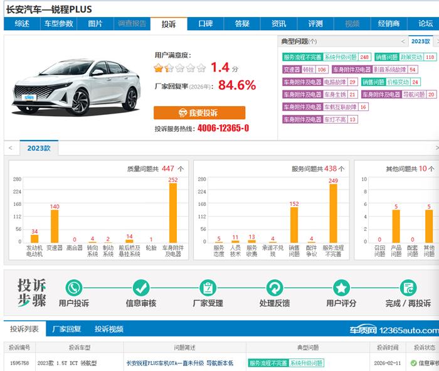The height and width of the screenshot is (371, 439).
Task: Click the 完成/再投诉 document step icon
Action: [408, 288]
